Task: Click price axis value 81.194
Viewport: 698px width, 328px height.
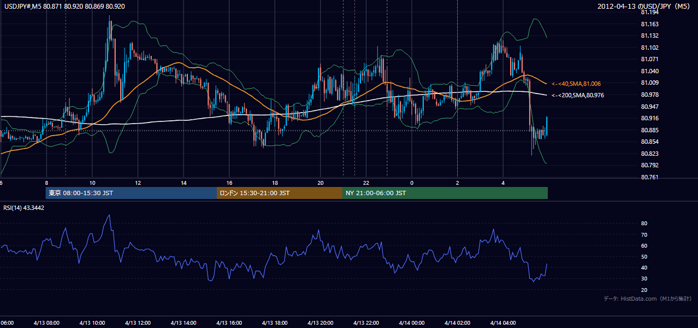Action: click(x=650, y=12)
